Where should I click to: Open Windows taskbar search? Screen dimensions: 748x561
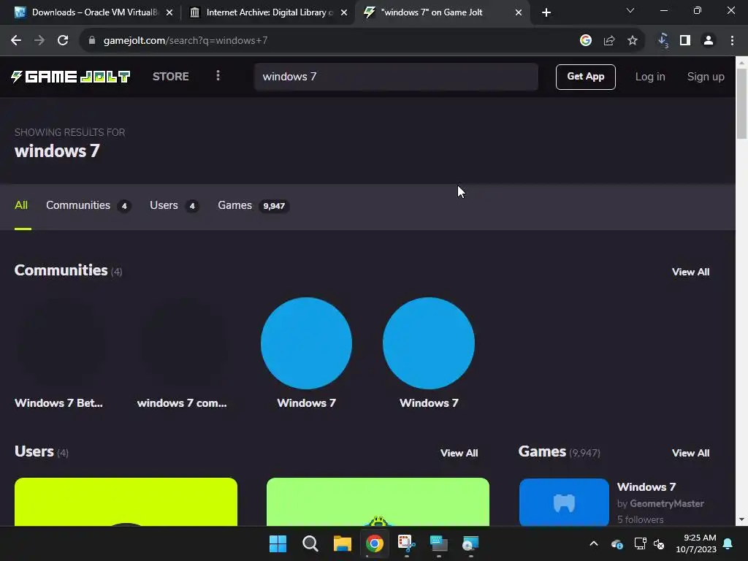click(x=310, y=543)
